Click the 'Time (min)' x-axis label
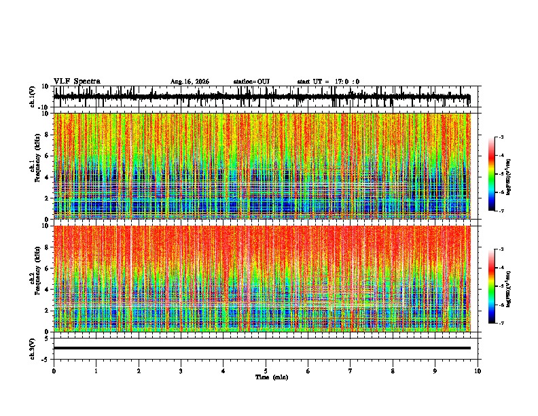The image size is (538, 416). pos(272,377)
